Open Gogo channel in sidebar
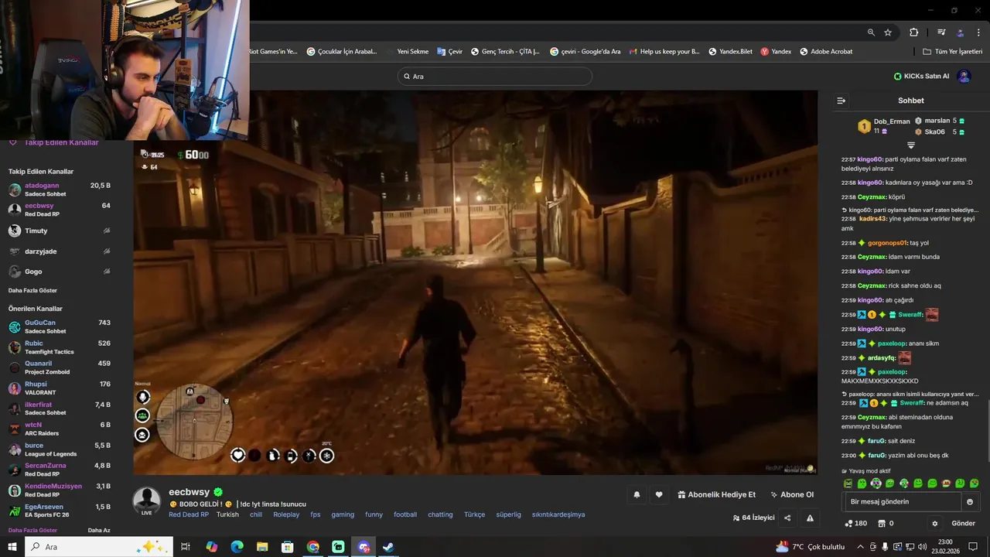This screenshot has height=557, width=990. [x=59, y=272]
